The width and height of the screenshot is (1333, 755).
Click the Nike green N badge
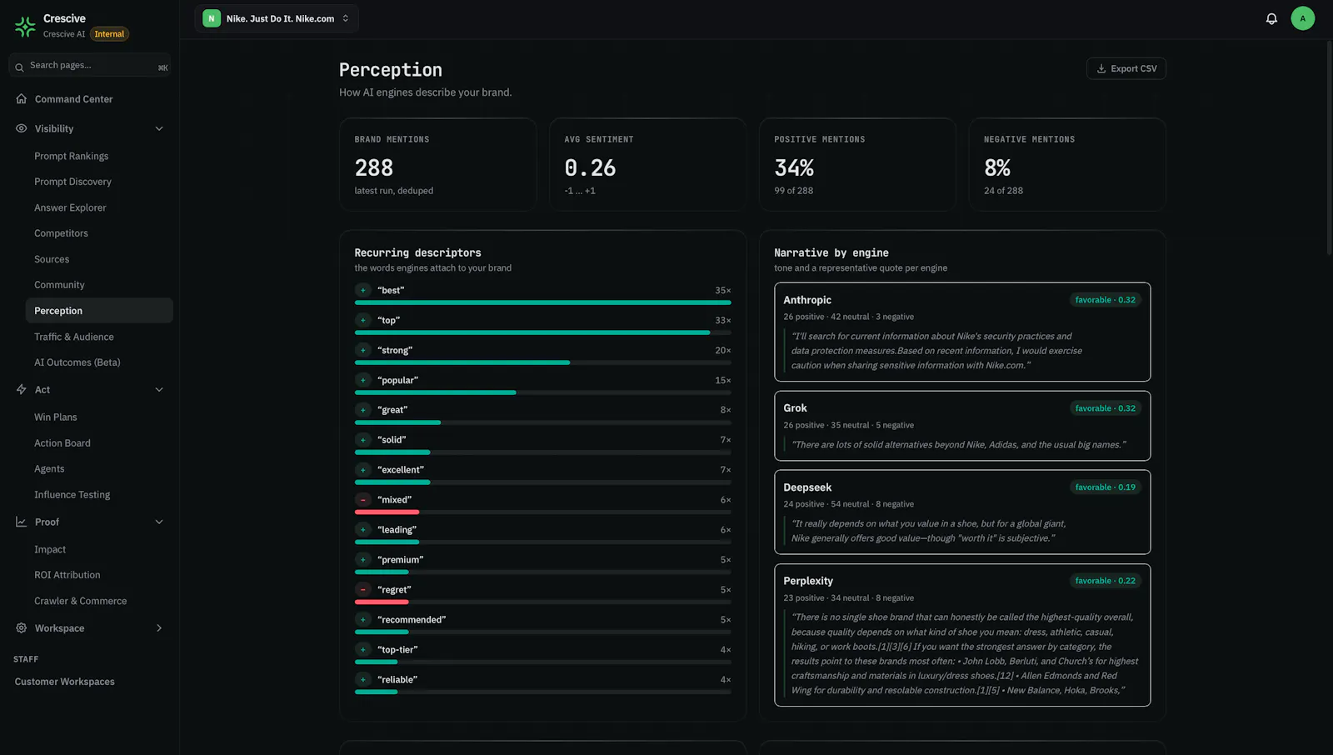click(x=212, y=18)
